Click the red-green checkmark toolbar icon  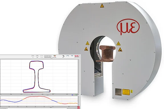(54, 56)
